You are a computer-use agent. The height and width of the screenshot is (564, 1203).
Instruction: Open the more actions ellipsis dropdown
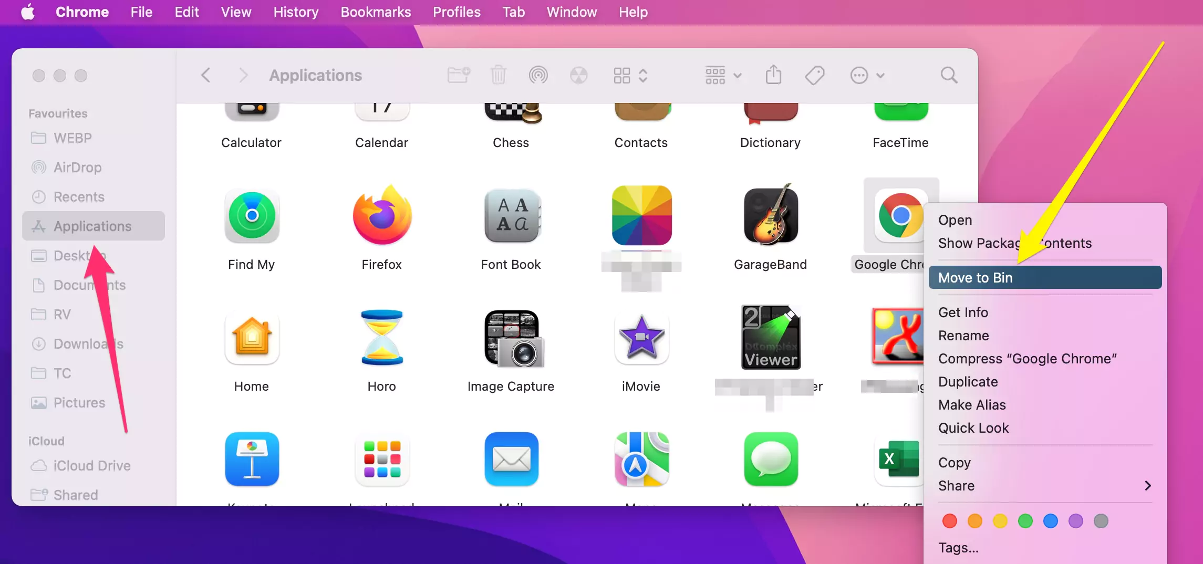867,76
